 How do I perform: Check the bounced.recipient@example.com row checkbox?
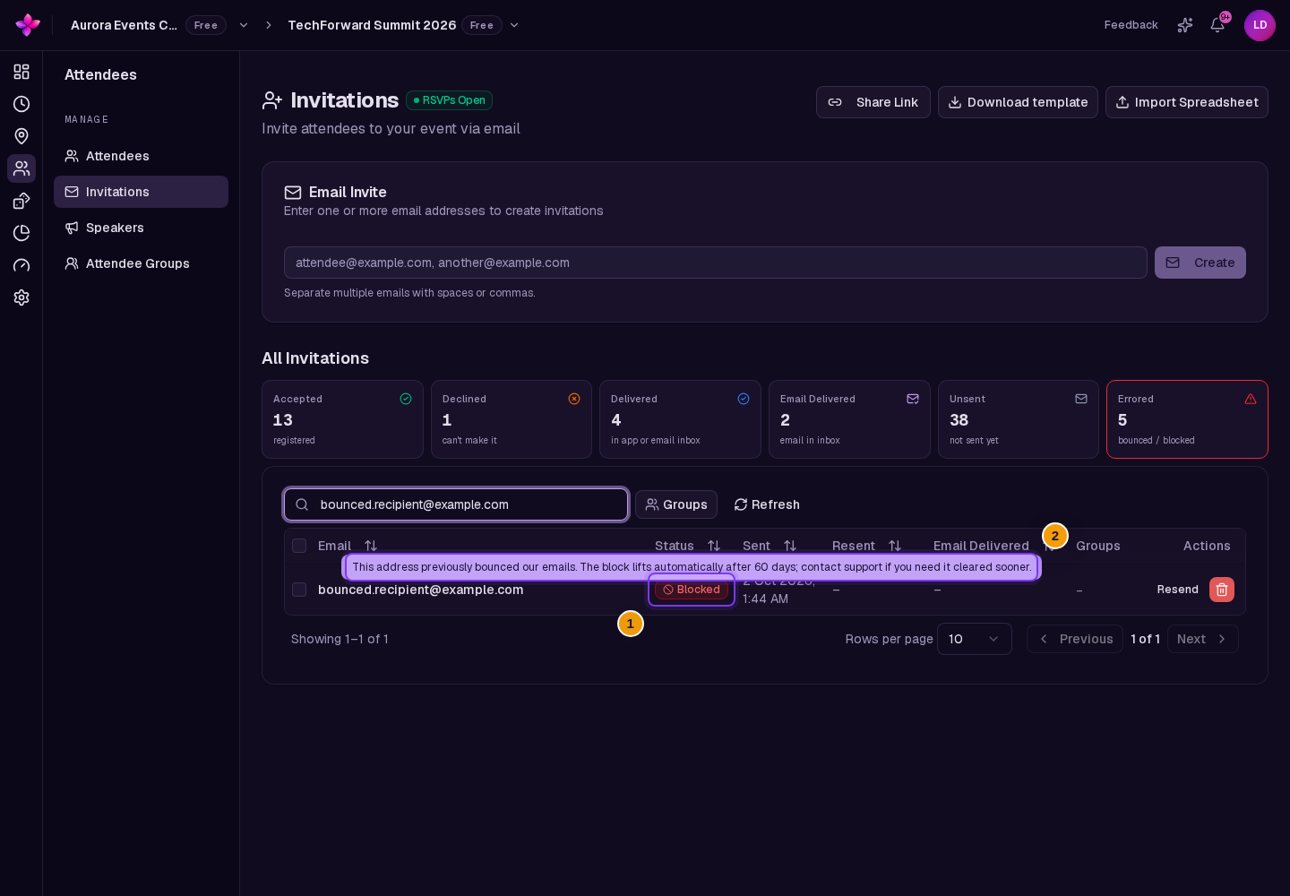tap(299, 590)
